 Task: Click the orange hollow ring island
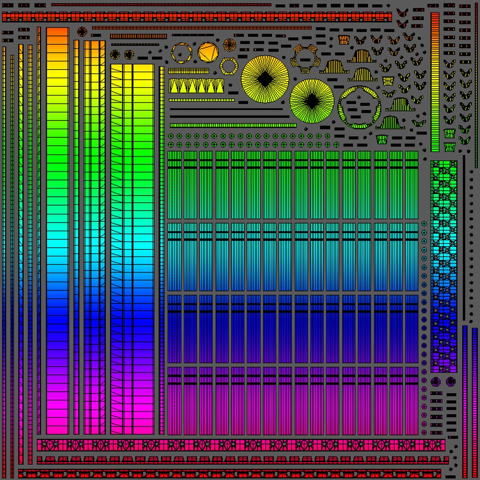pos(181,53)
